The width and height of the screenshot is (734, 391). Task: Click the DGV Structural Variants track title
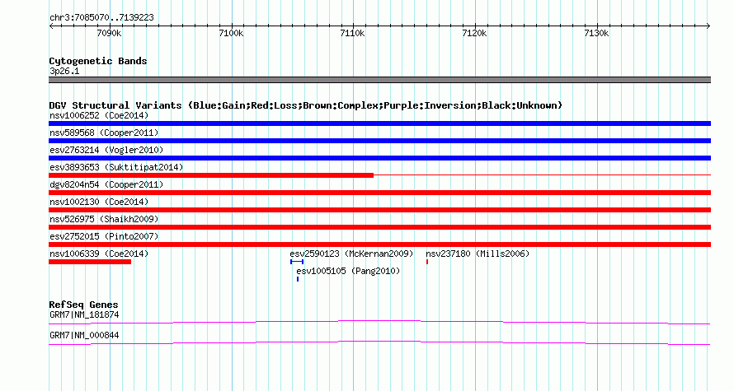[306, 105]
